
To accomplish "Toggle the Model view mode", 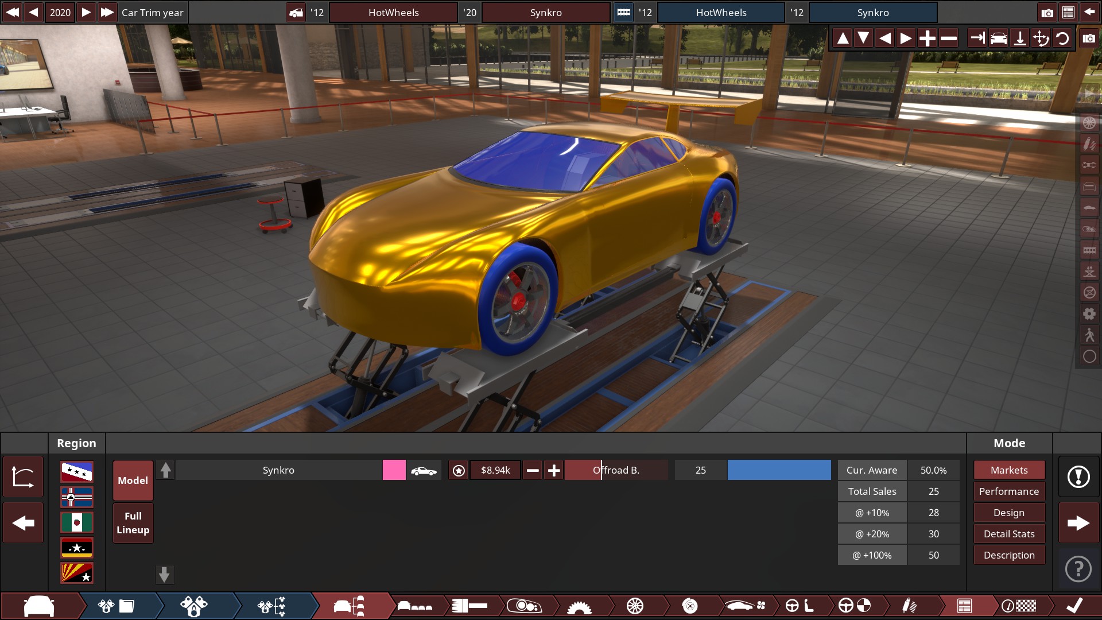I will [x=133, y=480].
